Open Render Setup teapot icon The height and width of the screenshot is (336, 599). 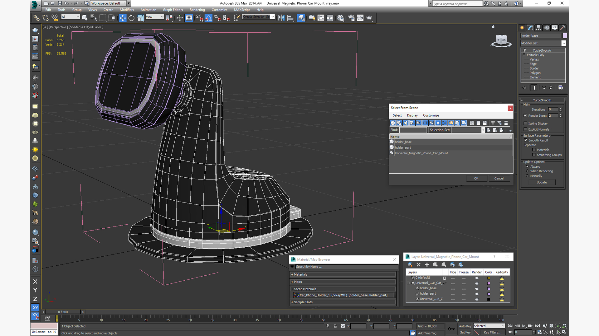coord(351,18)
